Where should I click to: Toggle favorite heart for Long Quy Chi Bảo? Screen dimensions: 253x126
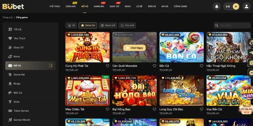(x=201, y=109)
